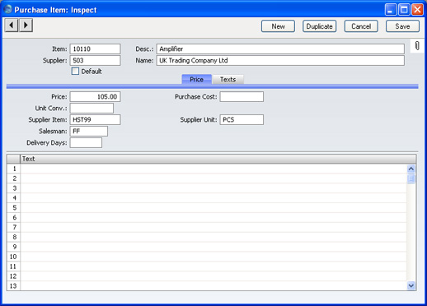
Task: Select row number 13 in the text grid
Action: pos(14,286)
